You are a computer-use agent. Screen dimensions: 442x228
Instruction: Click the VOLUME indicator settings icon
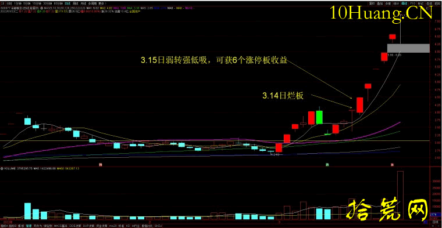tap(1, 168)
